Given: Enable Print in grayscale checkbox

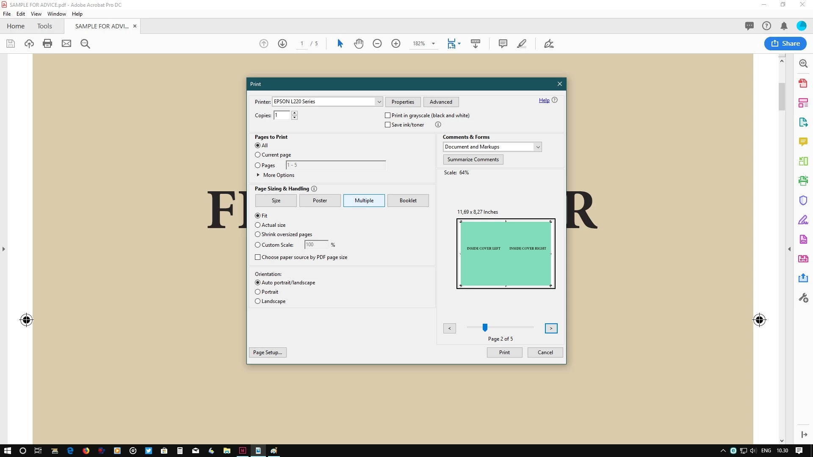Looking at the screenshot, I should 387,116.
